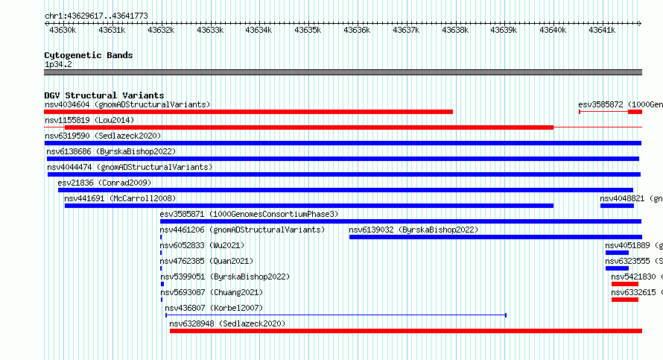
Task: Open the nsv6323555 label
Action: tap(633, 261)
